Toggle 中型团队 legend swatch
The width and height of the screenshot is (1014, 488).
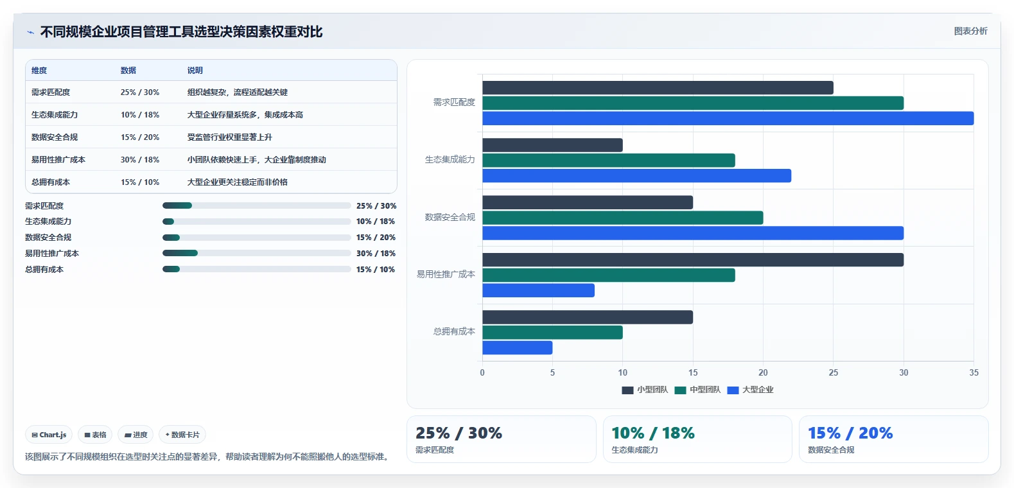[680, 390]
